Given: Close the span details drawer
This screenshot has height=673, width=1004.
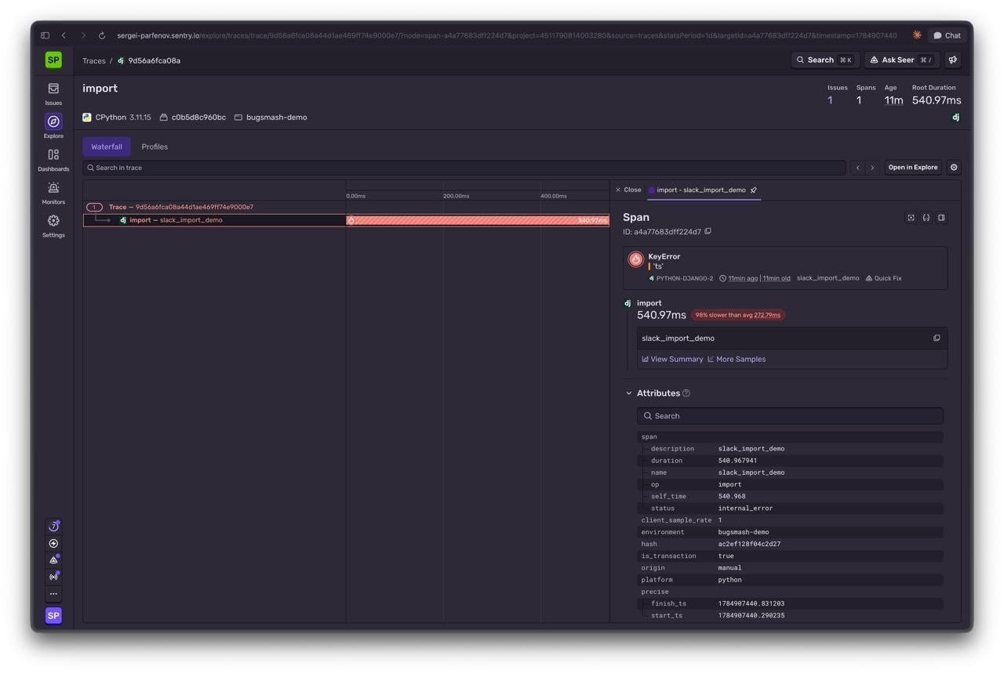Looking at the screenshot, I should [628, 190].
